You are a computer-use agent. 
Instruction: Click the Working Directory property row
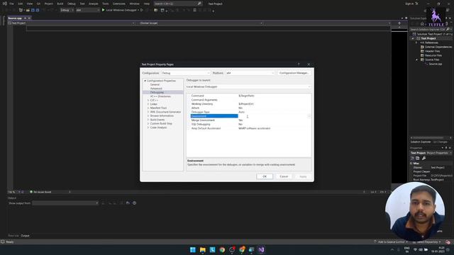pos(249,104)
